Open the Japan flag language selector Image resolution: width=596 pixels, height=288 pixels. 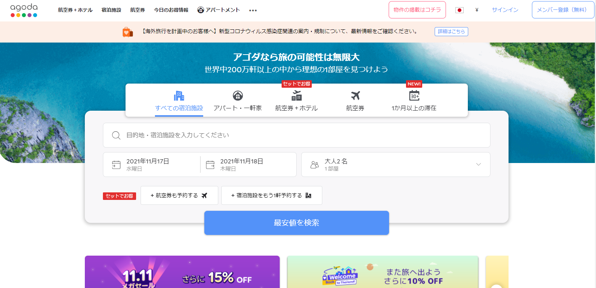459,10
